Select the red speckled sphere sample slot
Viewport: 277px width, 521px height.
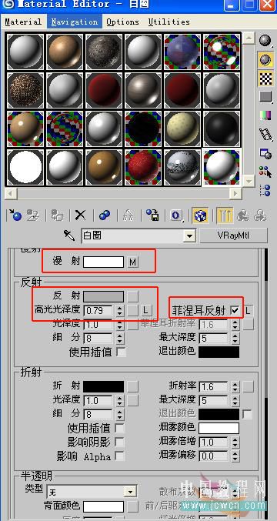143,167
